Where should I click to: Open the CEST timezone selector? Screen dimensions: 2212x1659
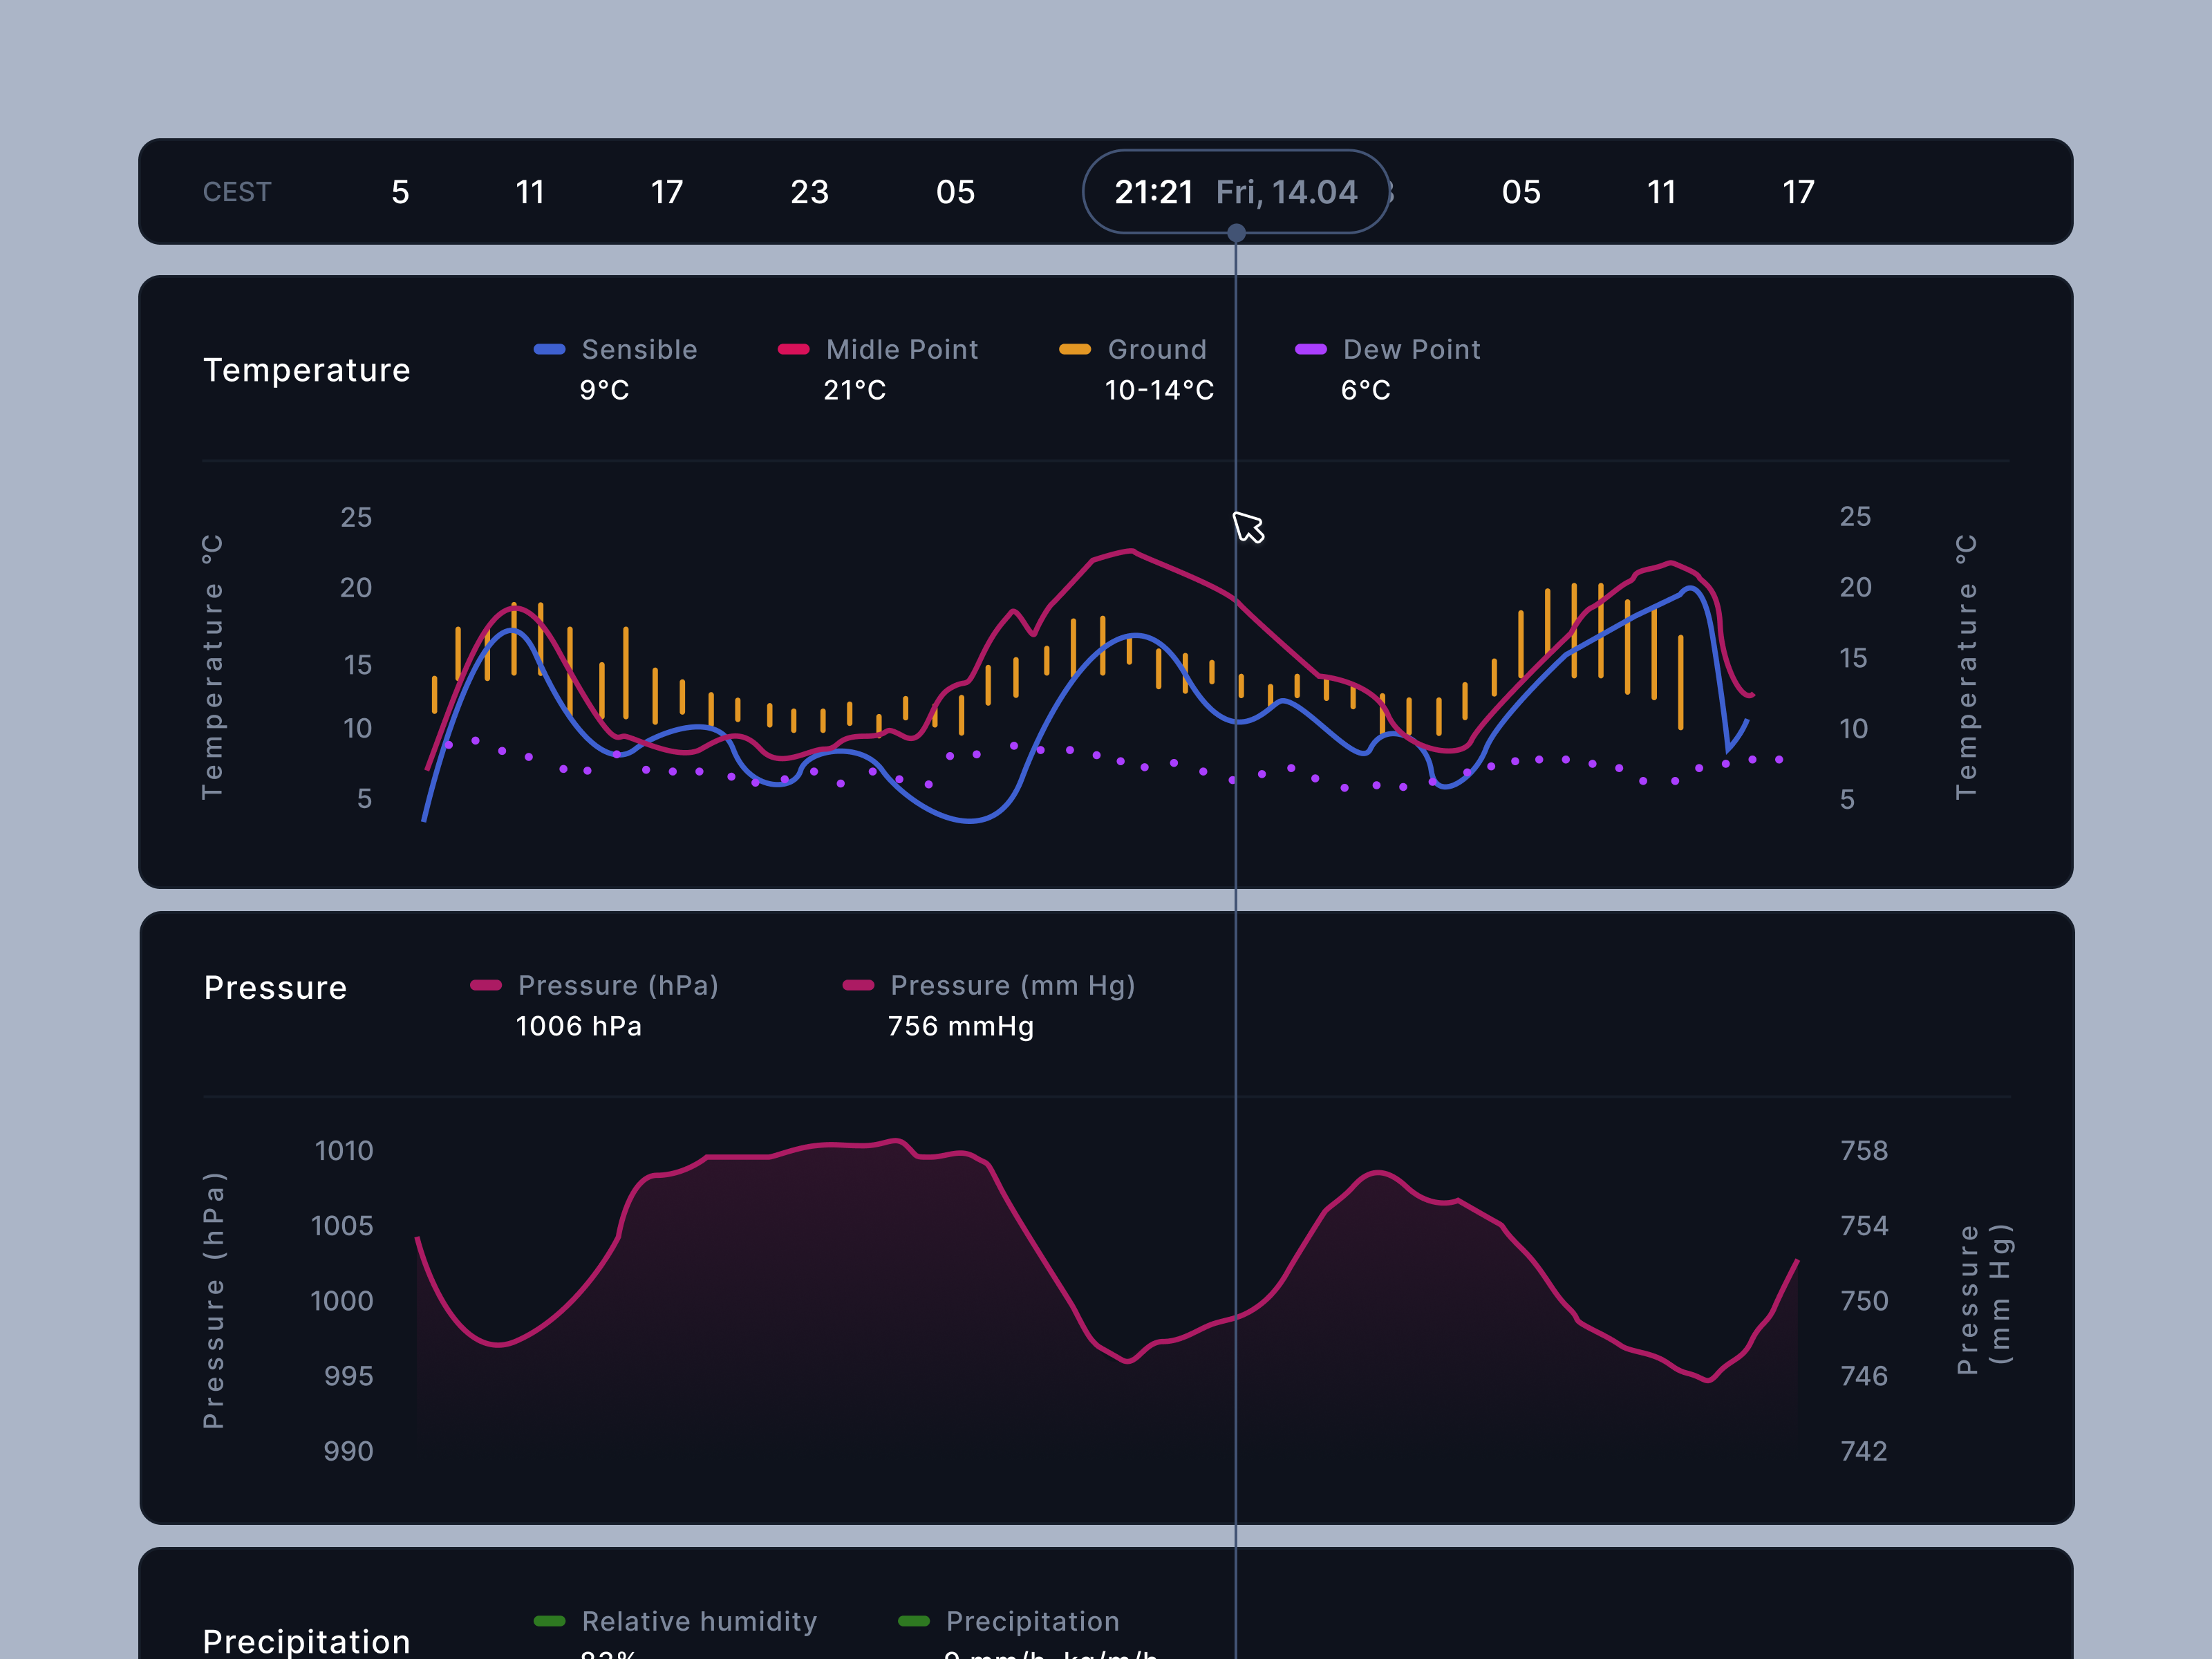pos(237,192)
